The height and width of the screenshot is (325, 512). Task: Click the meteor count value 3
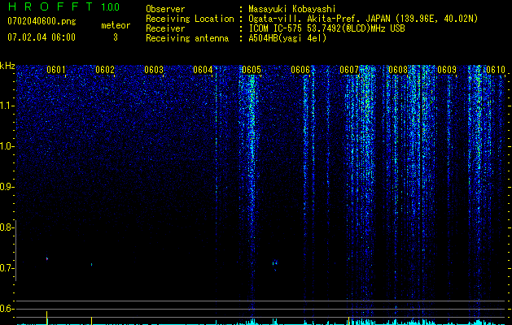point(116,37)
